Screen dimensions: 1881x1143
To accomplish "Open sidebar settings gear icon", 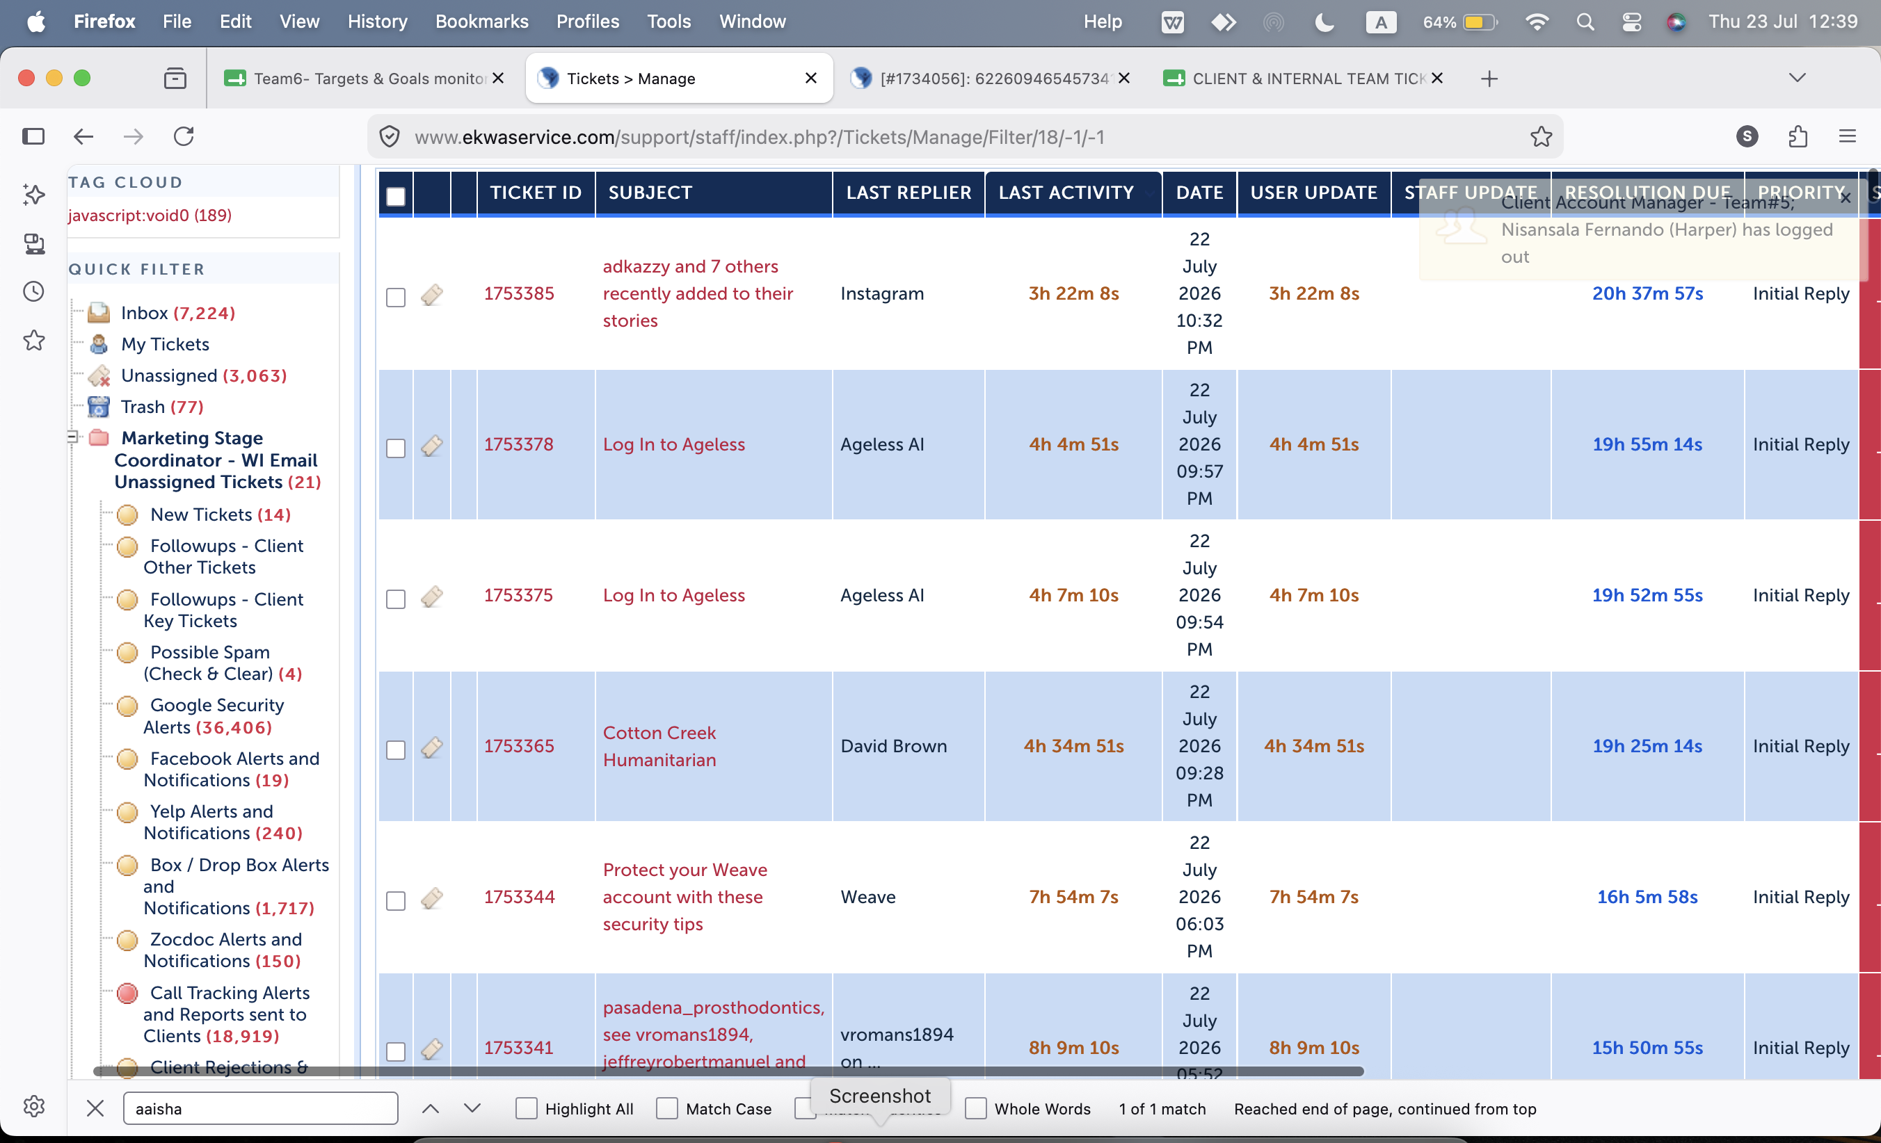I will point(33,1105).
